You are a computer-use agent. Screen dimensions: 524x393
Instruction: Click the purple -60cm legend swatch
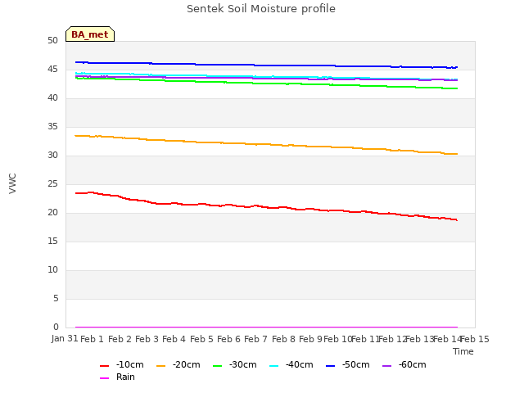[386, 366]
